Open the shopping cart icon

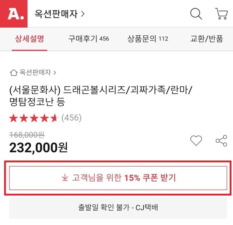click(221, 14)
